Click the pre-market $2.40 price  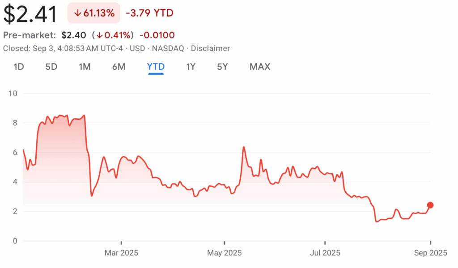coord(74,35)
